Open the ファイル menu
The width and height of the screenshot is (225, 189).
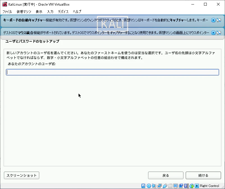point(7,11)
